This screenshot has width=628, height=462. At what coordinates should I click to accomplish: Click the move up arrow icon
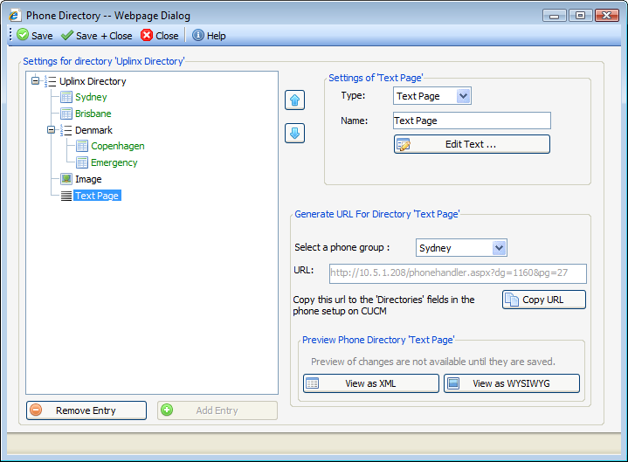[x=294, y=100]
